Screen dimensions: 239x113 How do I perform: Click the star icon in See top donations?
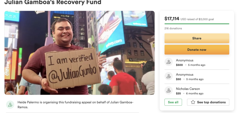click(193, 102)
